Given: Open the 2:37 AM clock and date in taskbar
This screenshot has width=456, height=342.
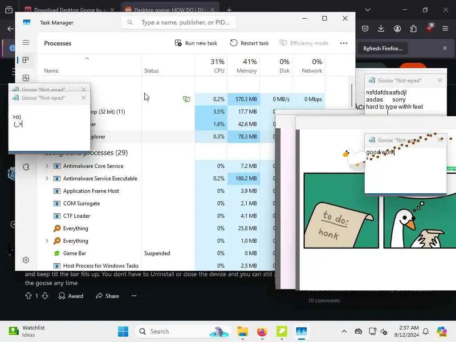Looking at the screenshot, I should [x=407, y=331].
